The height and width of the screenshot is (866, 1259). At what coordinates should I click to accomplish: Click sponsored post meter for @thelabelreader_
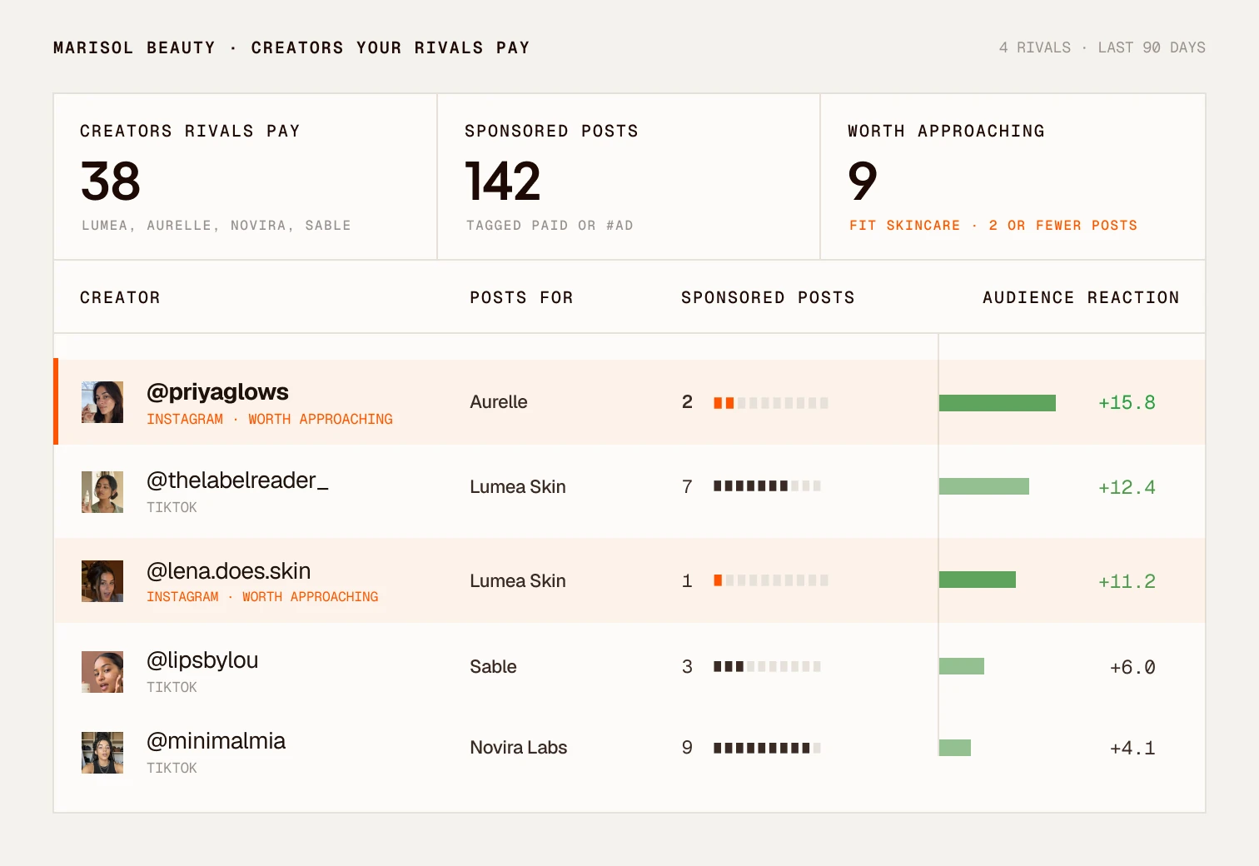click(767, 485)
